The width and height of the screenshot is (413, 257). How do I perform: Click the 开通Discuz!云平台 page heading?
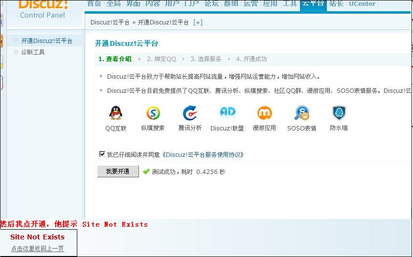(126, 43)
